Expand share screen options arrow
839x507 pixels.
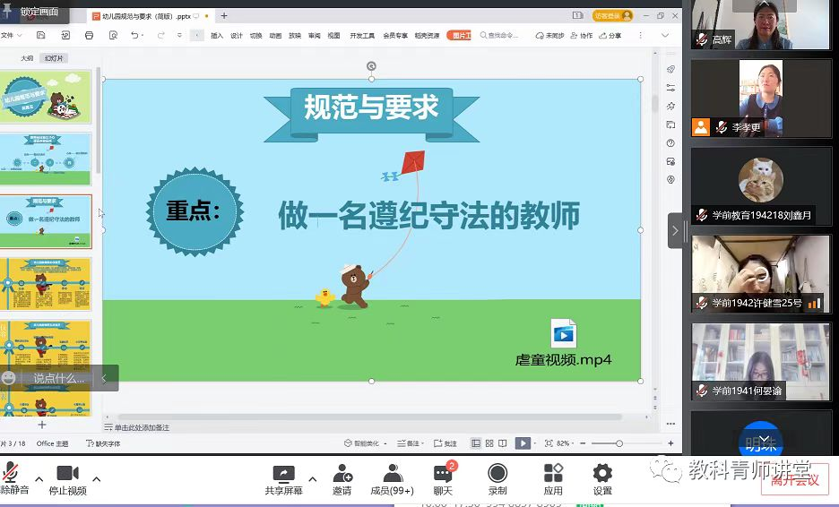[x=312, y=478]
